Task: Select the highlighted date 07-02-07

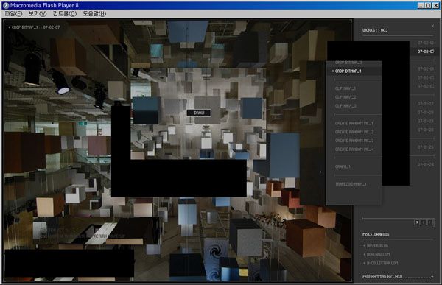Action: click(x=426, y=52)
